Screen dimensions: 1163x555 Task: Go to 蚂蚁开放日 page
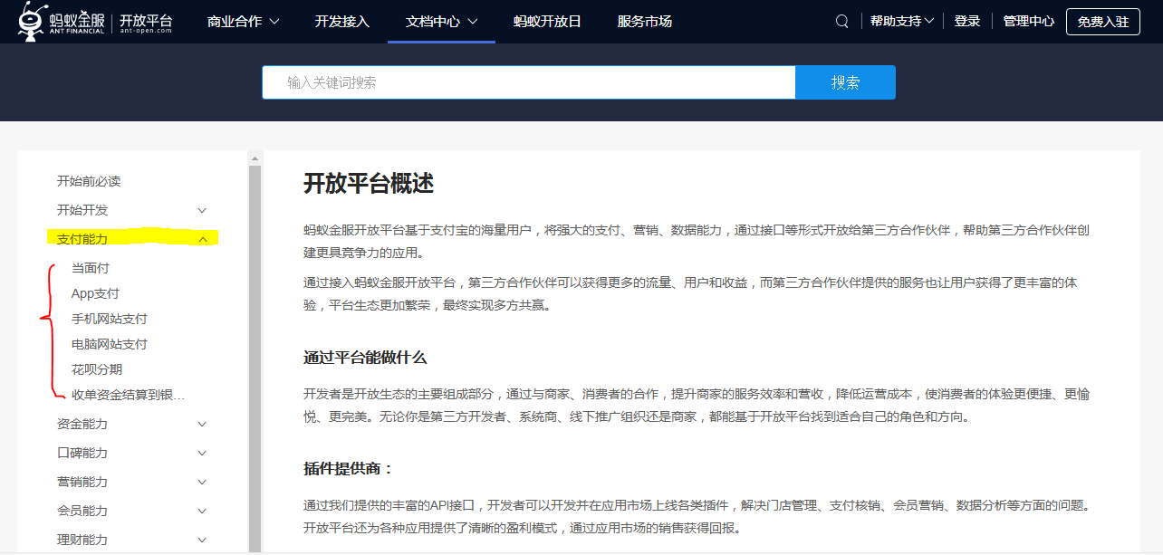547,21
